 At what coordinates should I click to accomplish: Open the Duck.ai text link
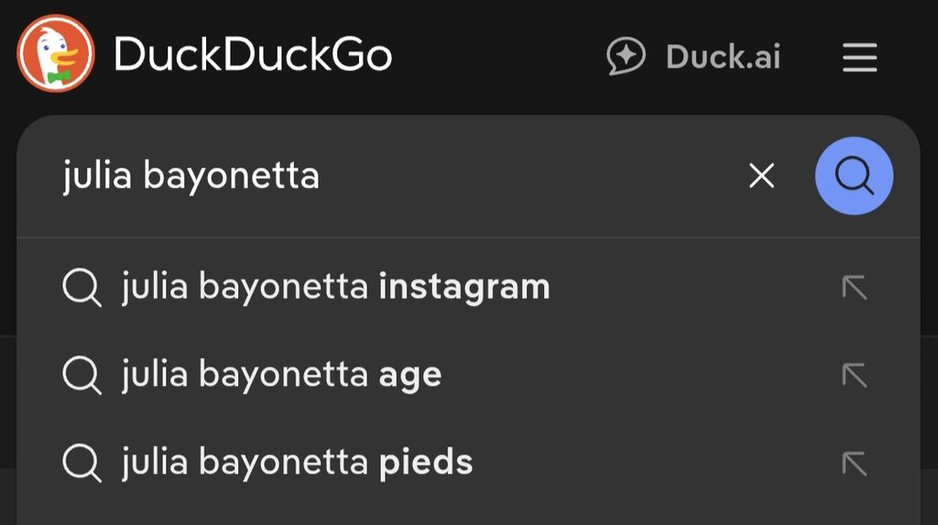723,57
